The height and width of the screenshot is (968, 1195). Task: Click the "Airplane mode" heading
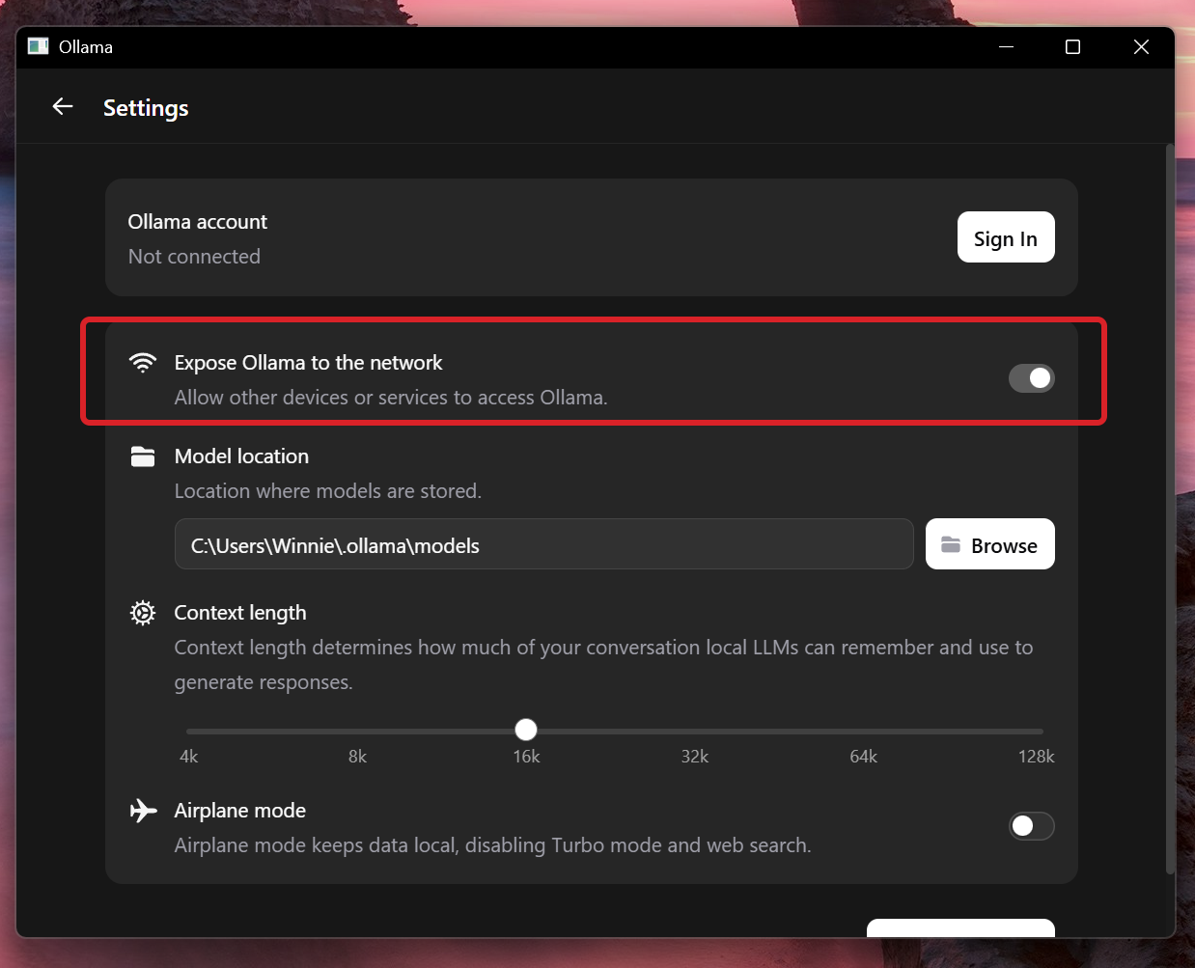240,811
